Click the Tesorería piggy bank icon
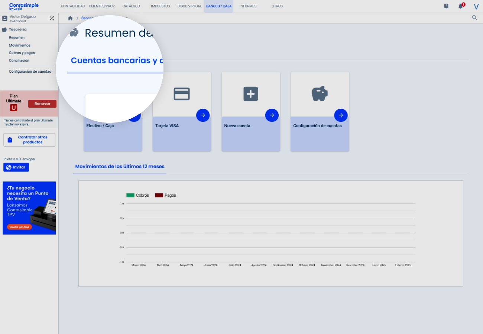Screen dimensions: 483x334 (x=4, y=29)
